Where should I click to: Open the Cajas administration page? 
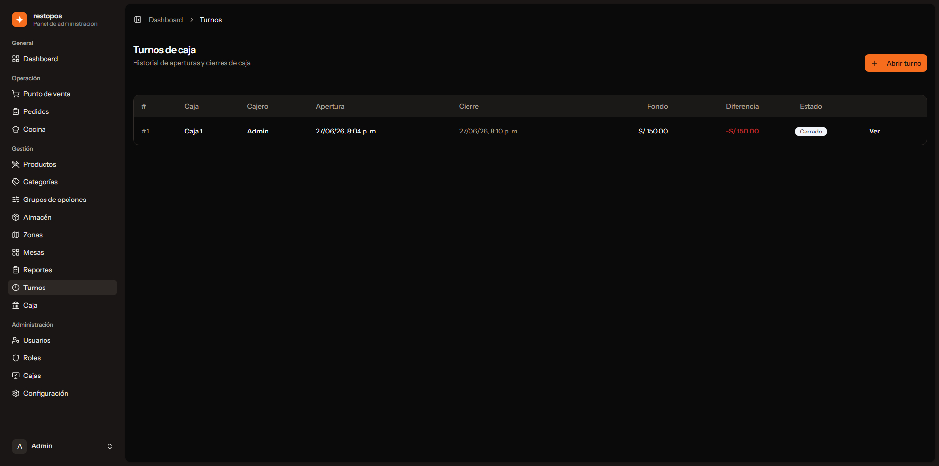click(63, 376)
